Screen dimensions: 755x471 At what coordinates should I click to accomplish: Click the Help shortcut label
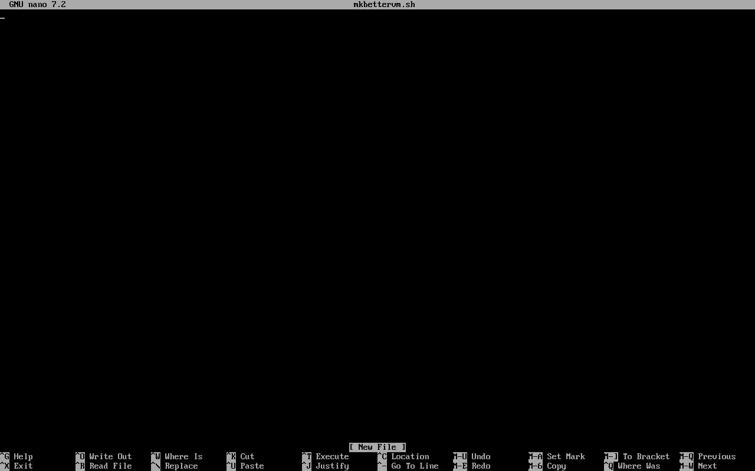[24, 456]
